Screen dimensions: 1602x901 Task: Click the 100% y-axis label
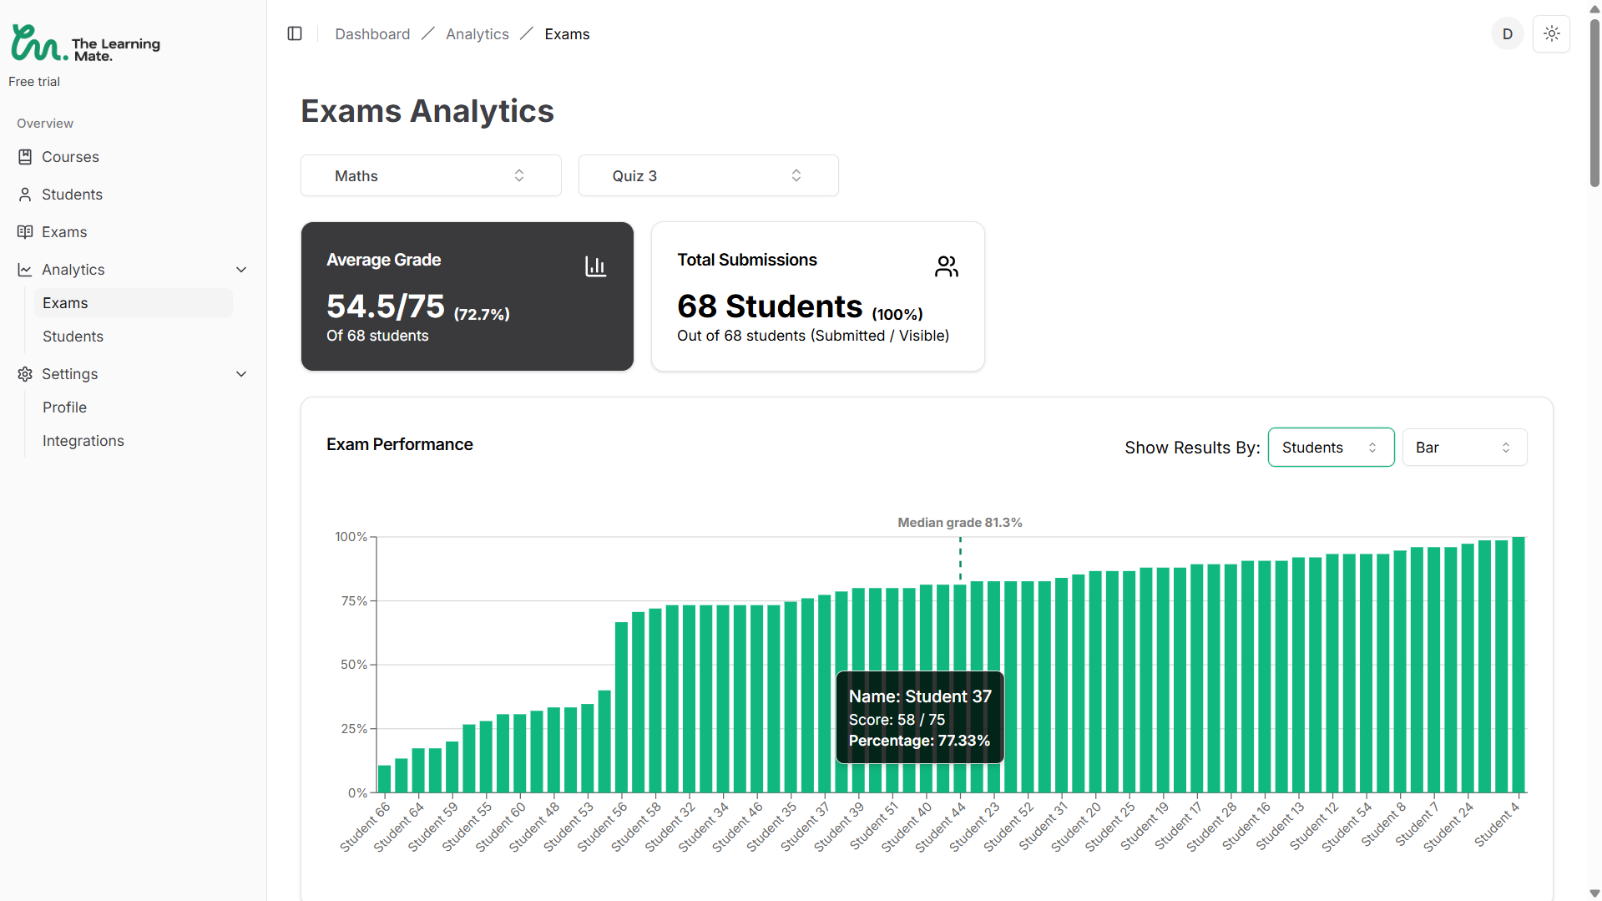351,537
